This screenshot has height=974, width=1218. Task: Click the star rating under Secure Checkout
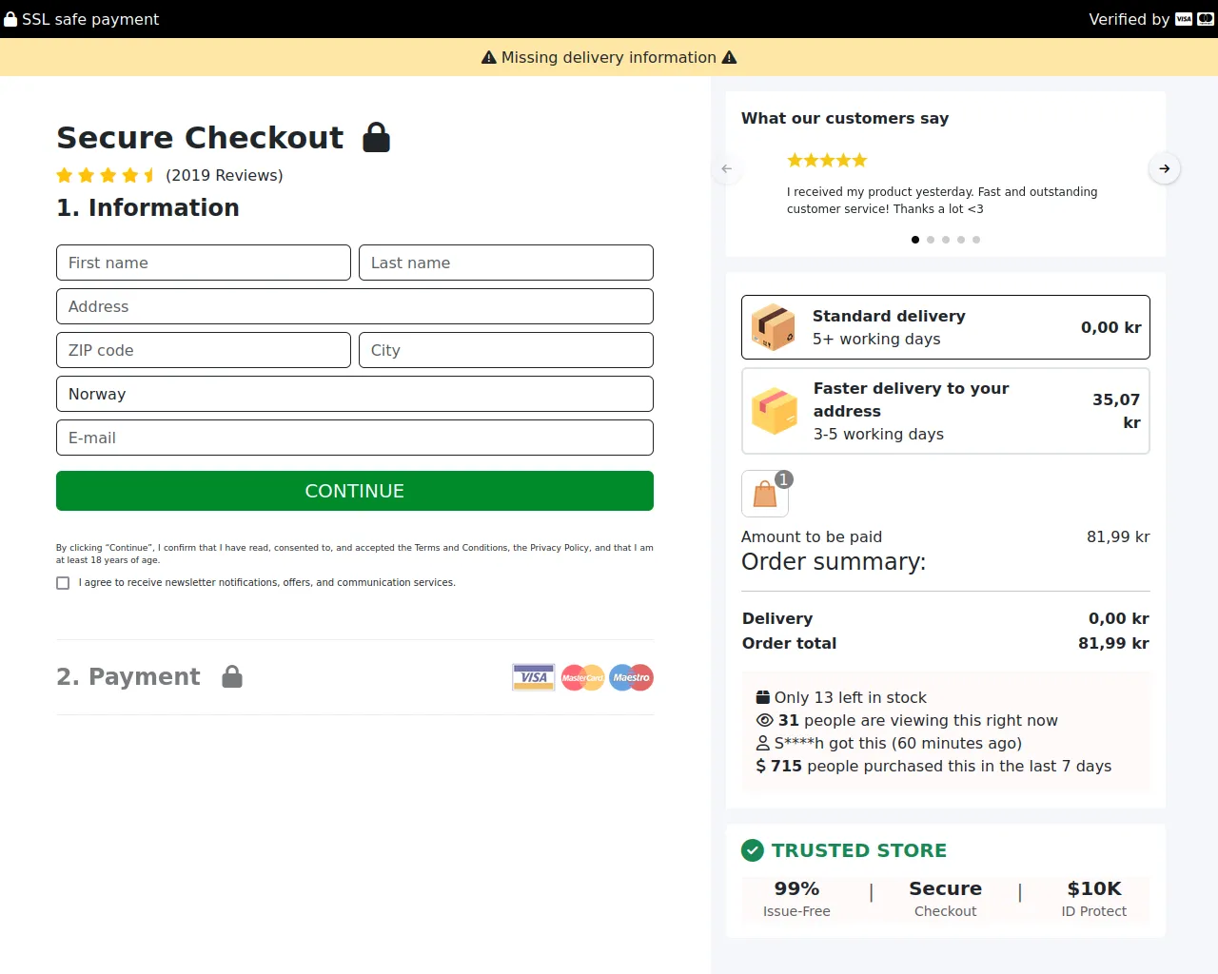pos(106,175)
